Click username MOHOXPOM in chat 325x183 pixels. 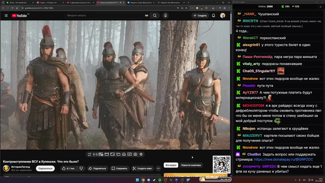click(x=253, y=105)
